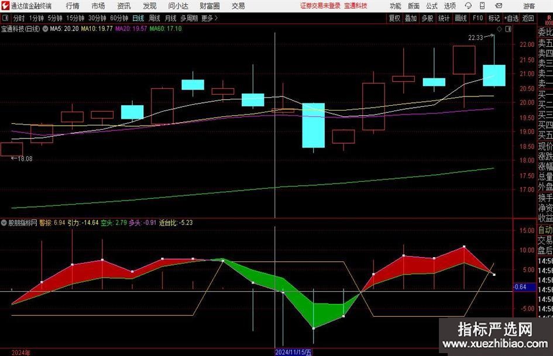Image resolution: width=553 pixels, height=356 pixels.
Task: Click the 2024年 year label on timeline
Action: point(21,352)
